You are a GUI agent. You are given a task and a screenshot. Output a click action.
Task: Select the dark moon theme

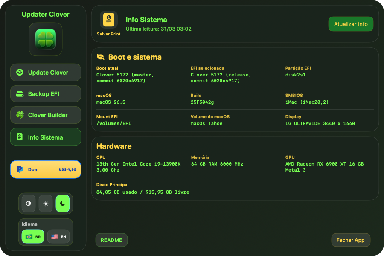[x=63, y=204]
